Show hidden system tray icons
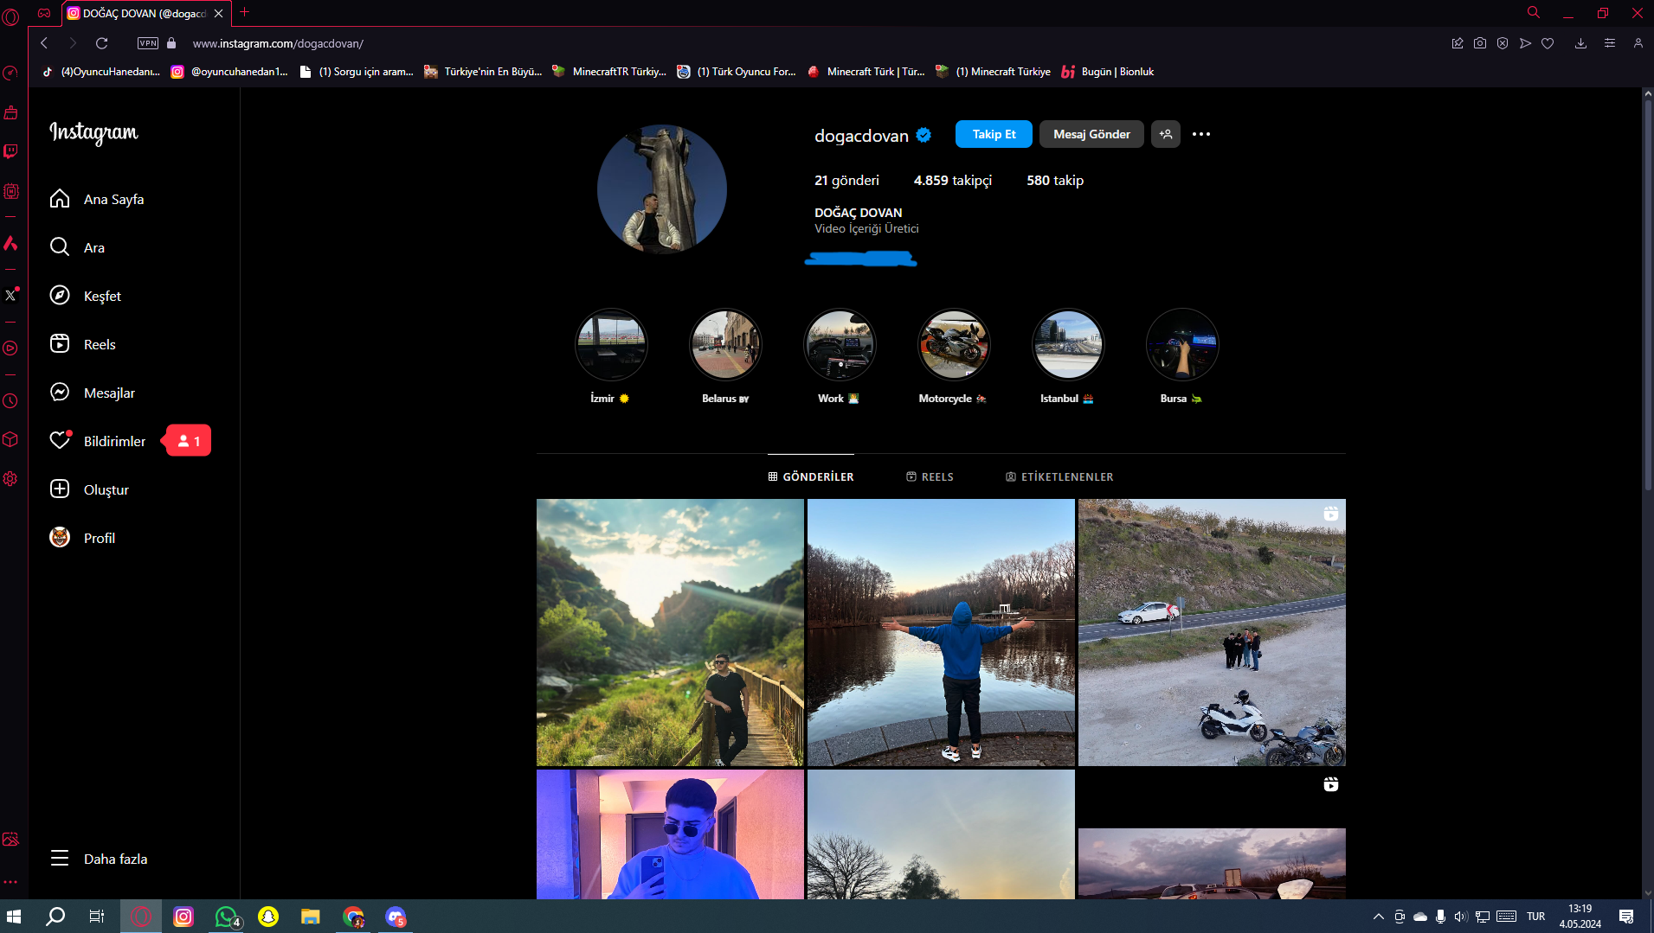The image size is (1654, 933). point(1378,917)
